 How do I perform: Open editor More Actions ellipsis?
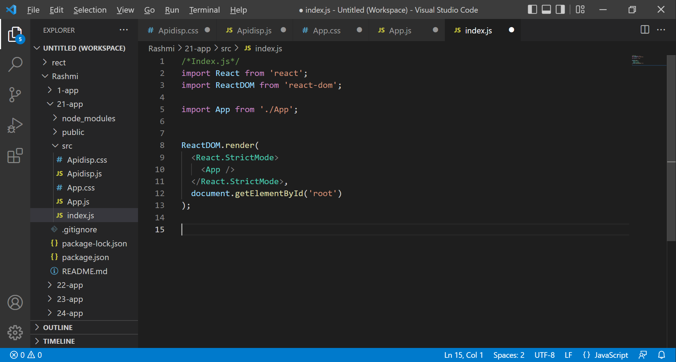tap(661, 30)
